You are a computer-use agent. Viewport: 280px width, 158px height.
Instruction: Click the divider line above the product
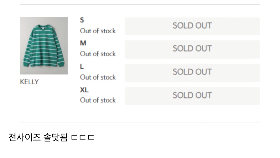click(140, 4)
